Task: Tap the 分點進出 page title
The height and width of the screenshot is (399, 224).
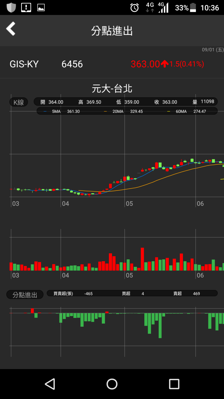Action: [112, 31]
